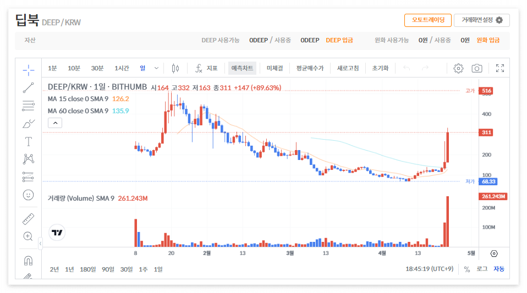527x293 pixels.
Task: Toggle 로그 logarithmic scale
Action: (482, 269)
